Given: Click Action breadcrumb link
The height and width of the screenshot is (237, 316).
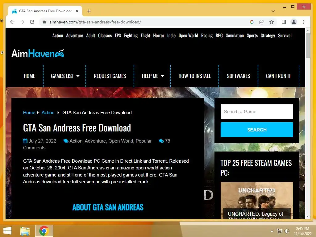Looking at the screenshot, I should pos(48,112).
